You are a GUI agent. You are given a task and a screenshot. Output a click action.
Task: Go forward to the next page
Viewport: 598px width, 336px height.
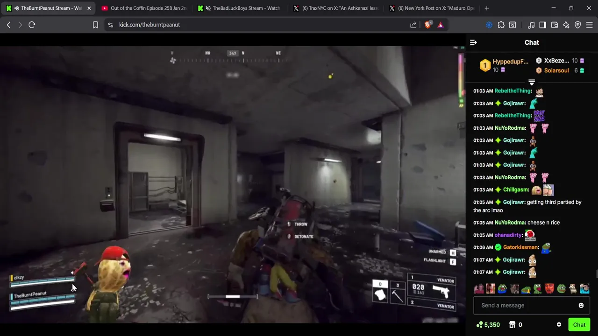click(x=20, y=25)
